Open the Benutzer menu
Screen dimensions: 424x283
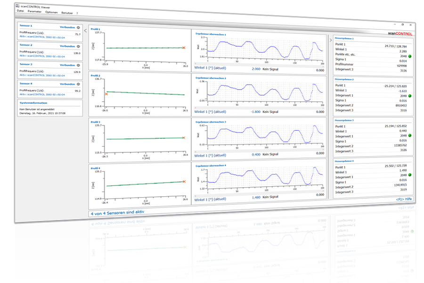(x=67, y=12)
